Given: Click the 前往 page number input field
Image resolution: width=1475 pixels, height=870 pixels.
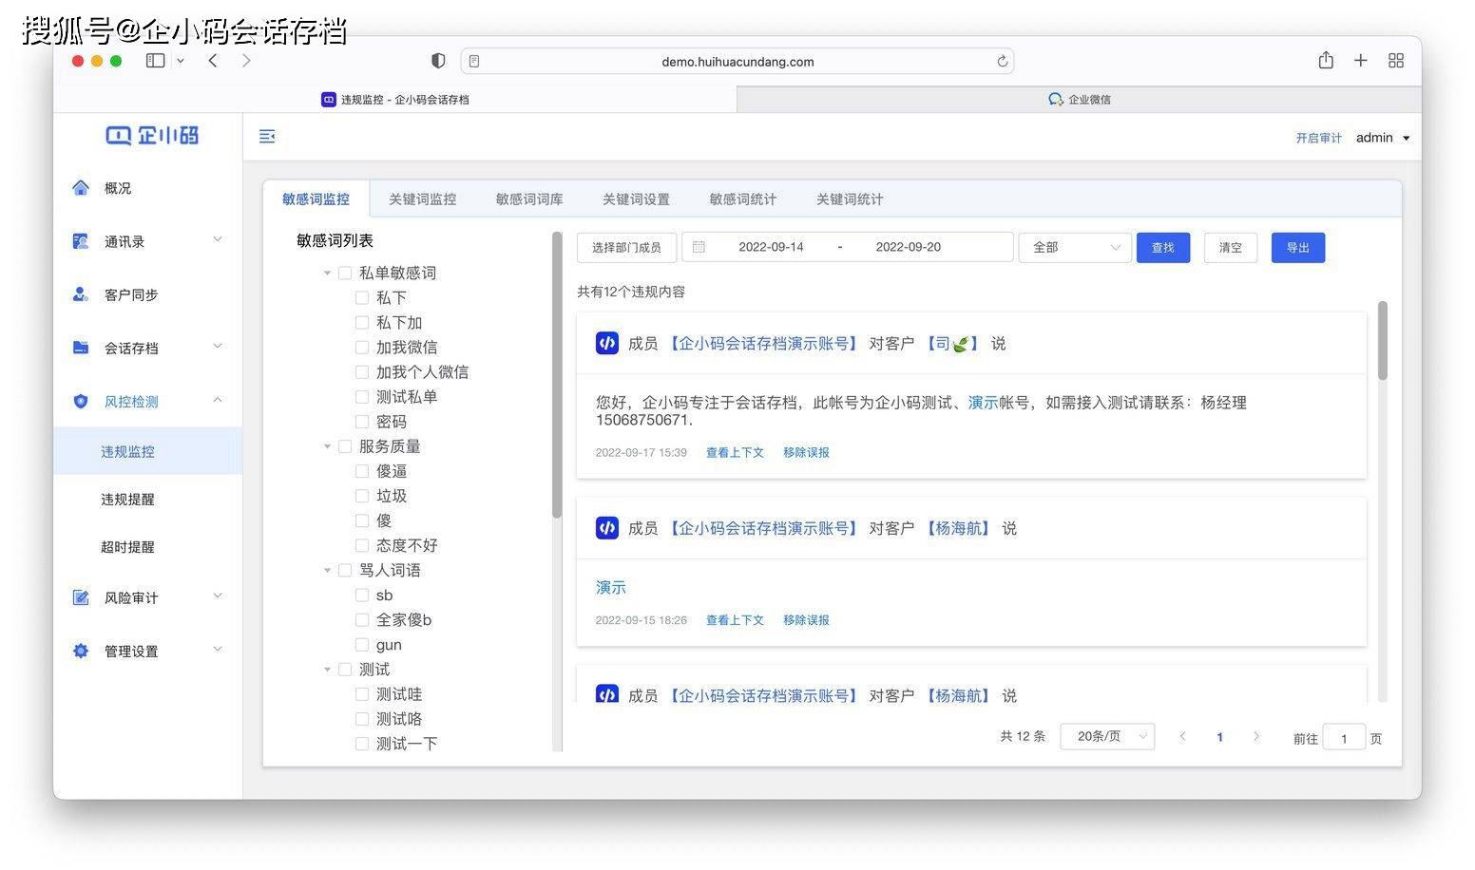Looking at the screenshot, I should tap(1344, 738).
